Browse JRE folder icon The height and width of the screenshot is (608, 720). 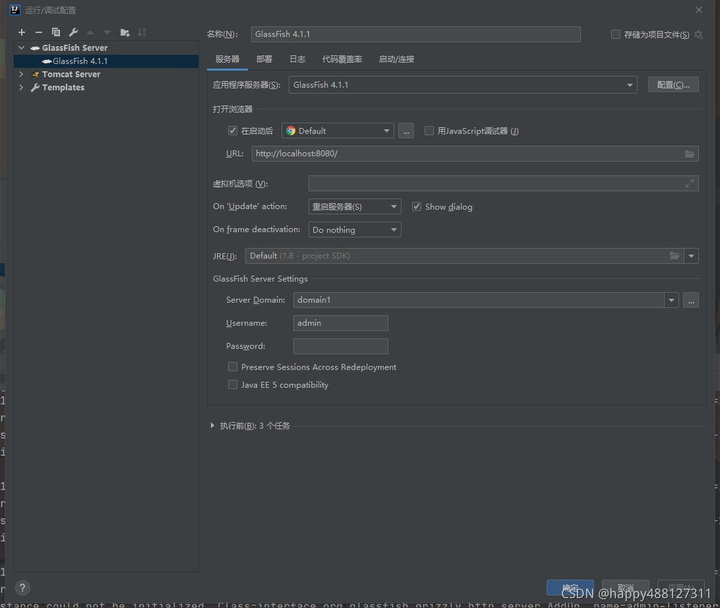coord(674,256)
